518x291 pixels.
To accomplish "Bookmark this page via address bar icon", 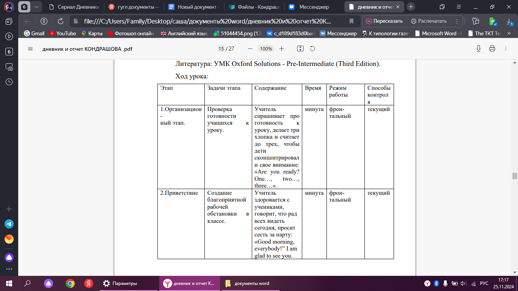I will pos(352,21).
